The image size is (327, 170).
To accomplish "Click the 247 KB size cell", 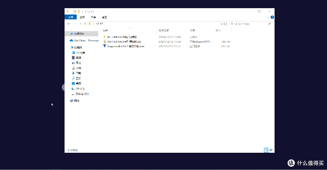I will click(x=225, y=46).
